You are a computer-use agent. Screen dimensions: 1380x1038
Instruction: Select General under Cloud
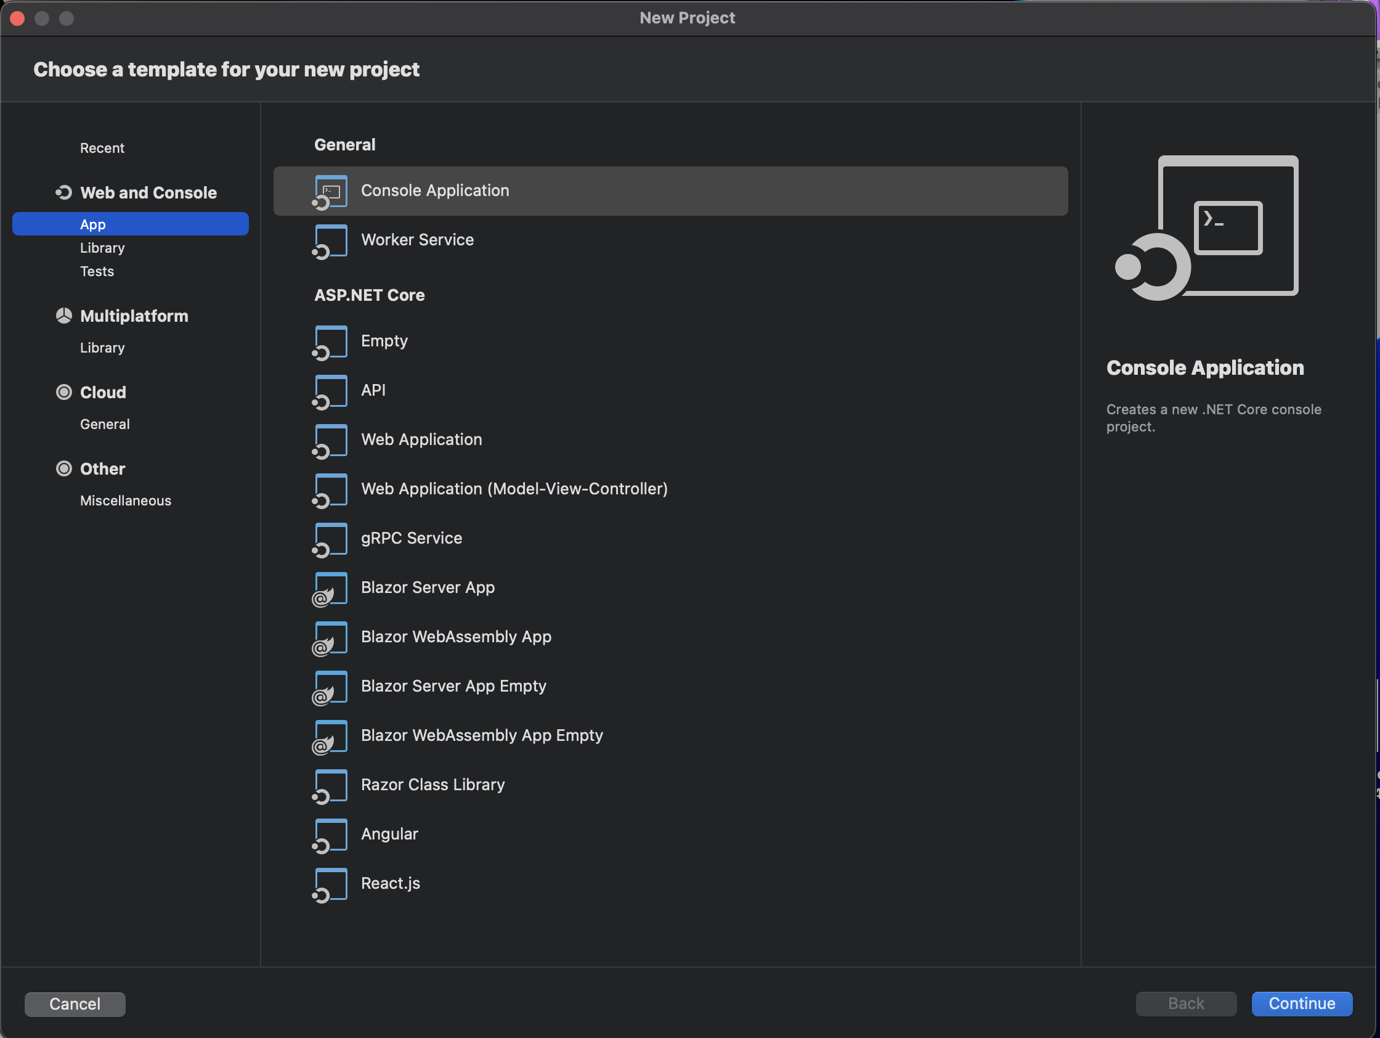105,425
